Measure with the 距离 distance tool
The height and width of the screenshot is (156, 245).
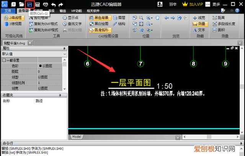coord(219,18)
